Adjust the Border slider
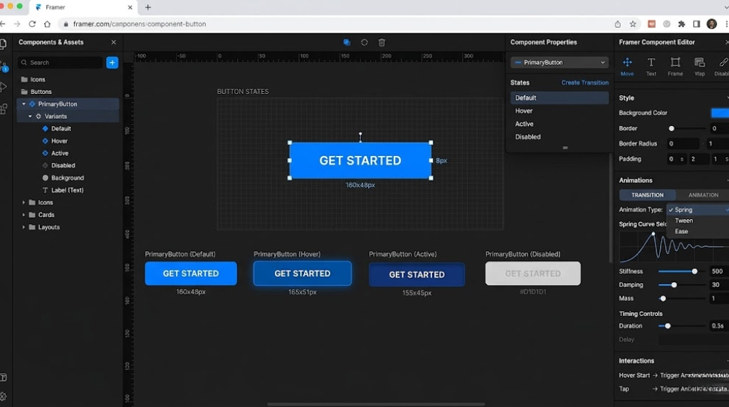Screen dimensions: 729x407 (687, 128)
